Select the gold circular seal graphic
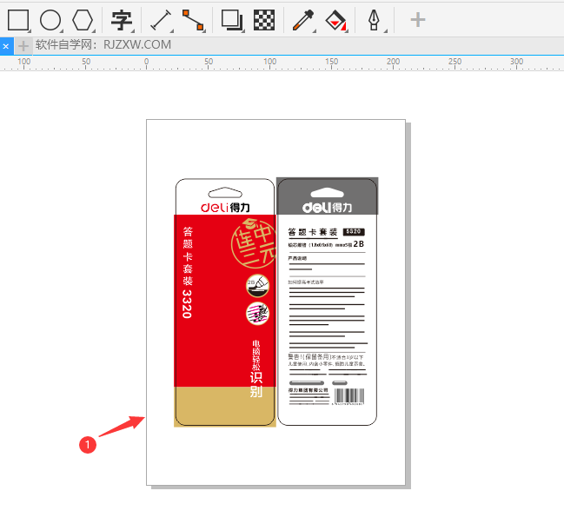564x524 pixels. [253, 242]
